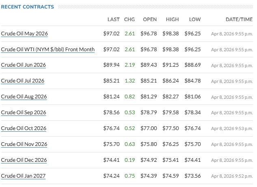Image resolution: width=257 pixels, height=187 pixels.
Task: Select the $89.43 open price for Jun 2026
Action: 149,65
